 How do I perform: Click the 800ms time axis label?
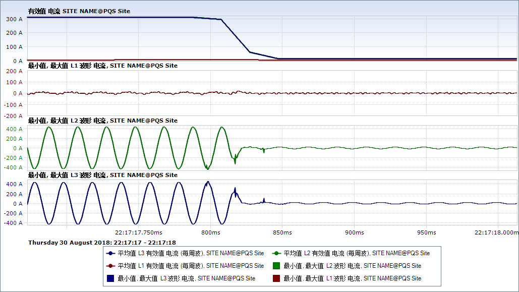point(210,232)
